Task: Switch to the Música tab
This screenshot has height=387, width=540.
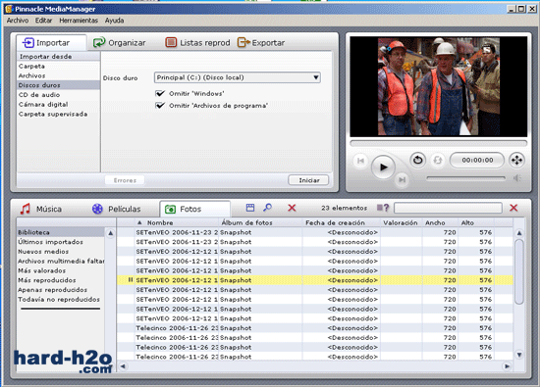Action: click(x=41, y=209)
